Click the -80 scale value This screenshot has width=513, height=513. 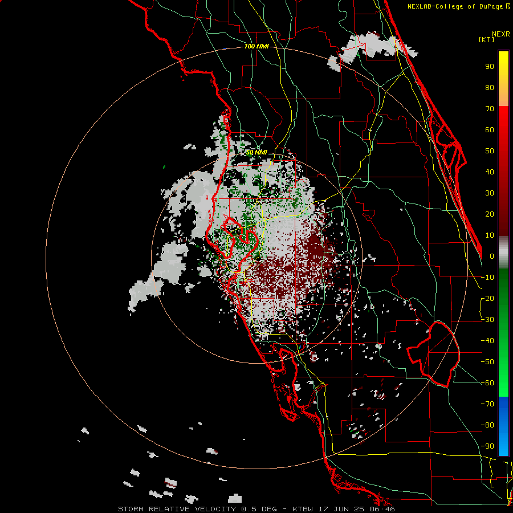(487, 425)
